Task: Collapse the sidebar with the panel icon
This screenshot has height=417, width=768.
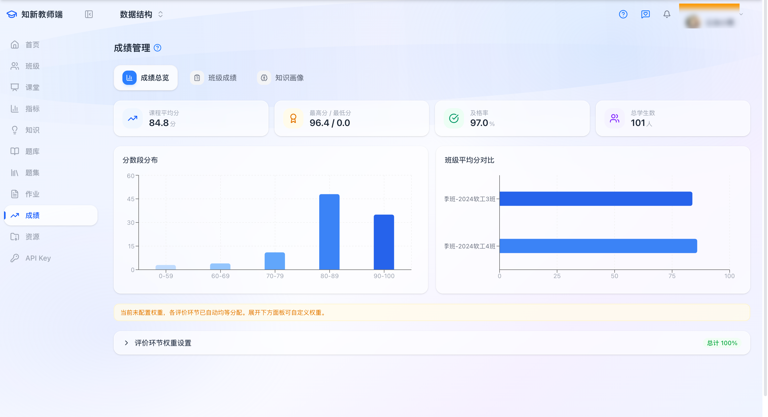Action: 89,14
